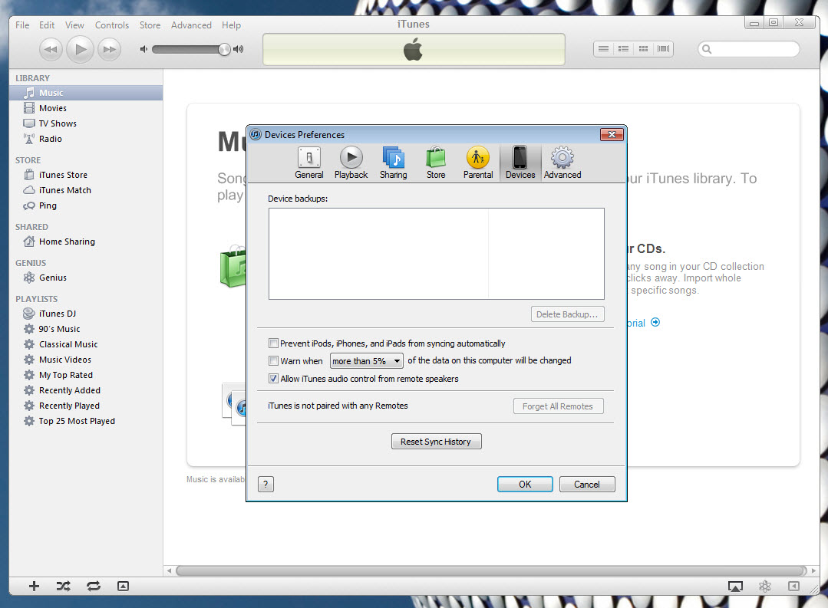Click the Device backups list box

[x=436, y=253]
